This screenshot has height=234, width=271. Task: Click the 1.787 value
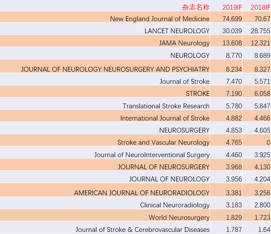pyautogui.click(x=234, y=230)
